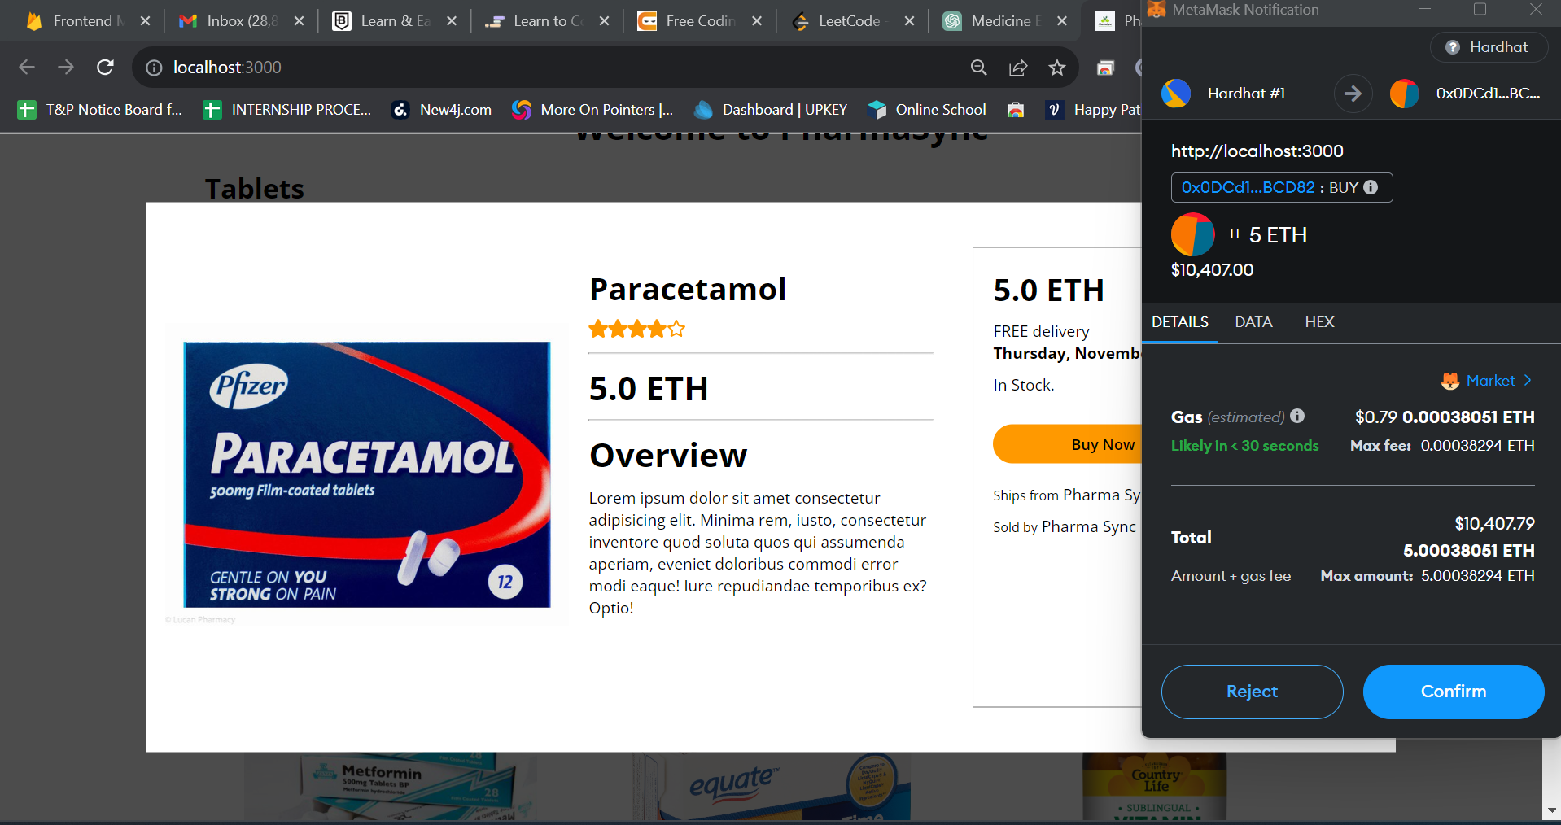
Task: Click the Hardhat #1 account avatar
Action: click(x=1176, y=94)
